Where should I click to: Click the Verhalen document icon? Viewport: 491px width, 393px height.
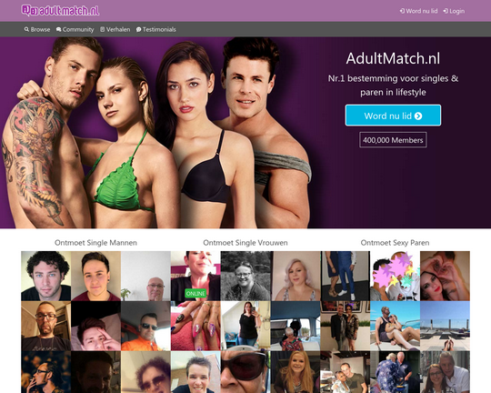[103, 29]
